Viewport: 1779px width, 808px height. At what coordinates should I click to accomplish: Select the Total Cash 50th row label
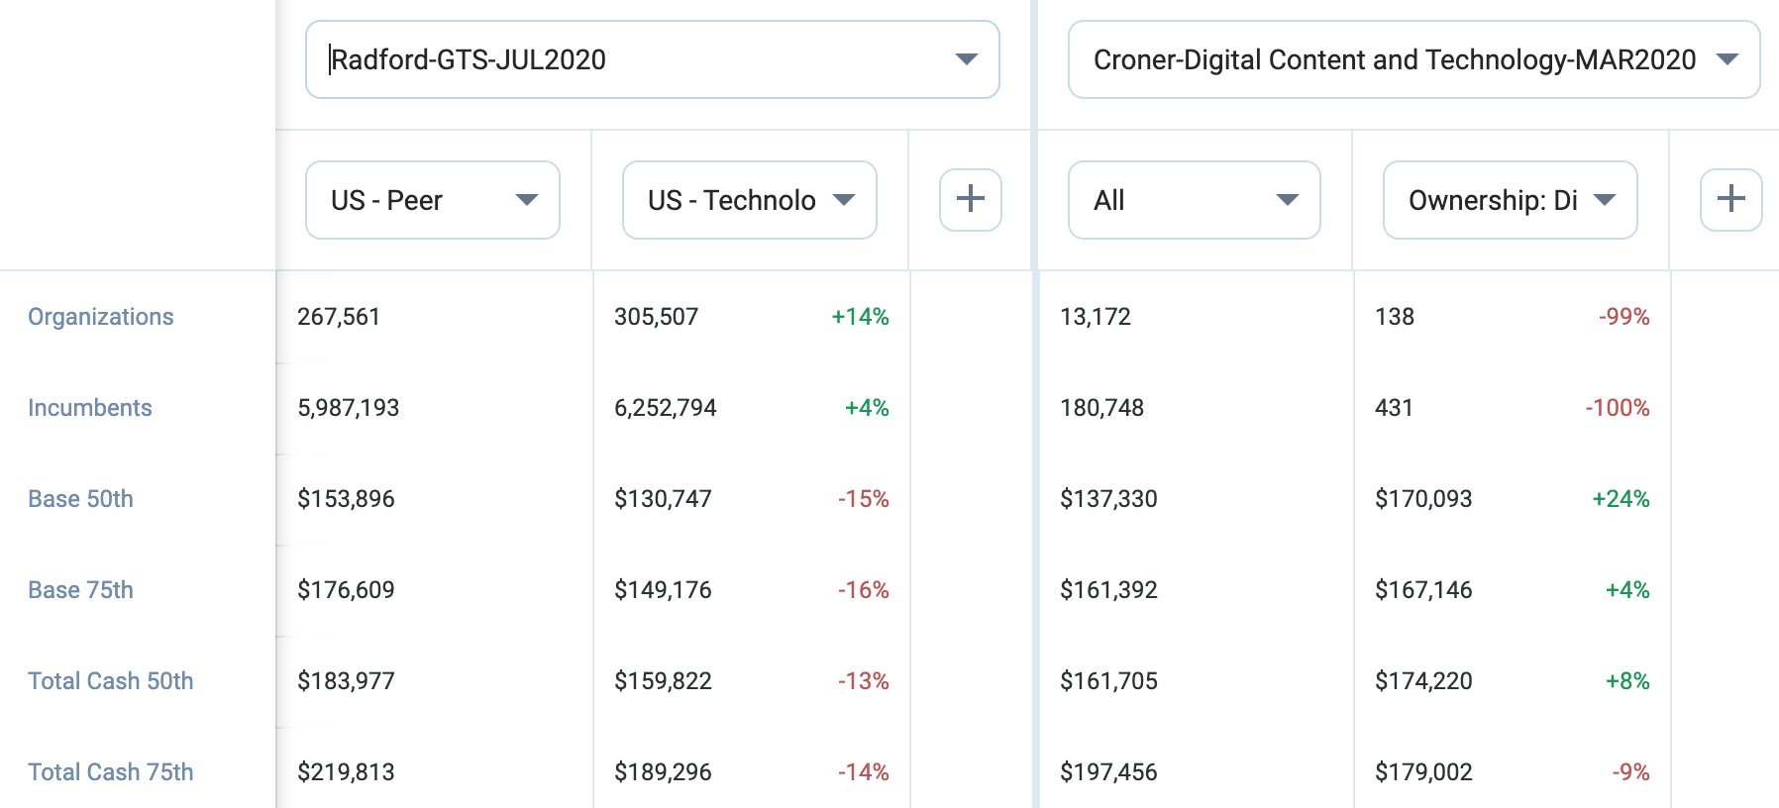(111, 681)
